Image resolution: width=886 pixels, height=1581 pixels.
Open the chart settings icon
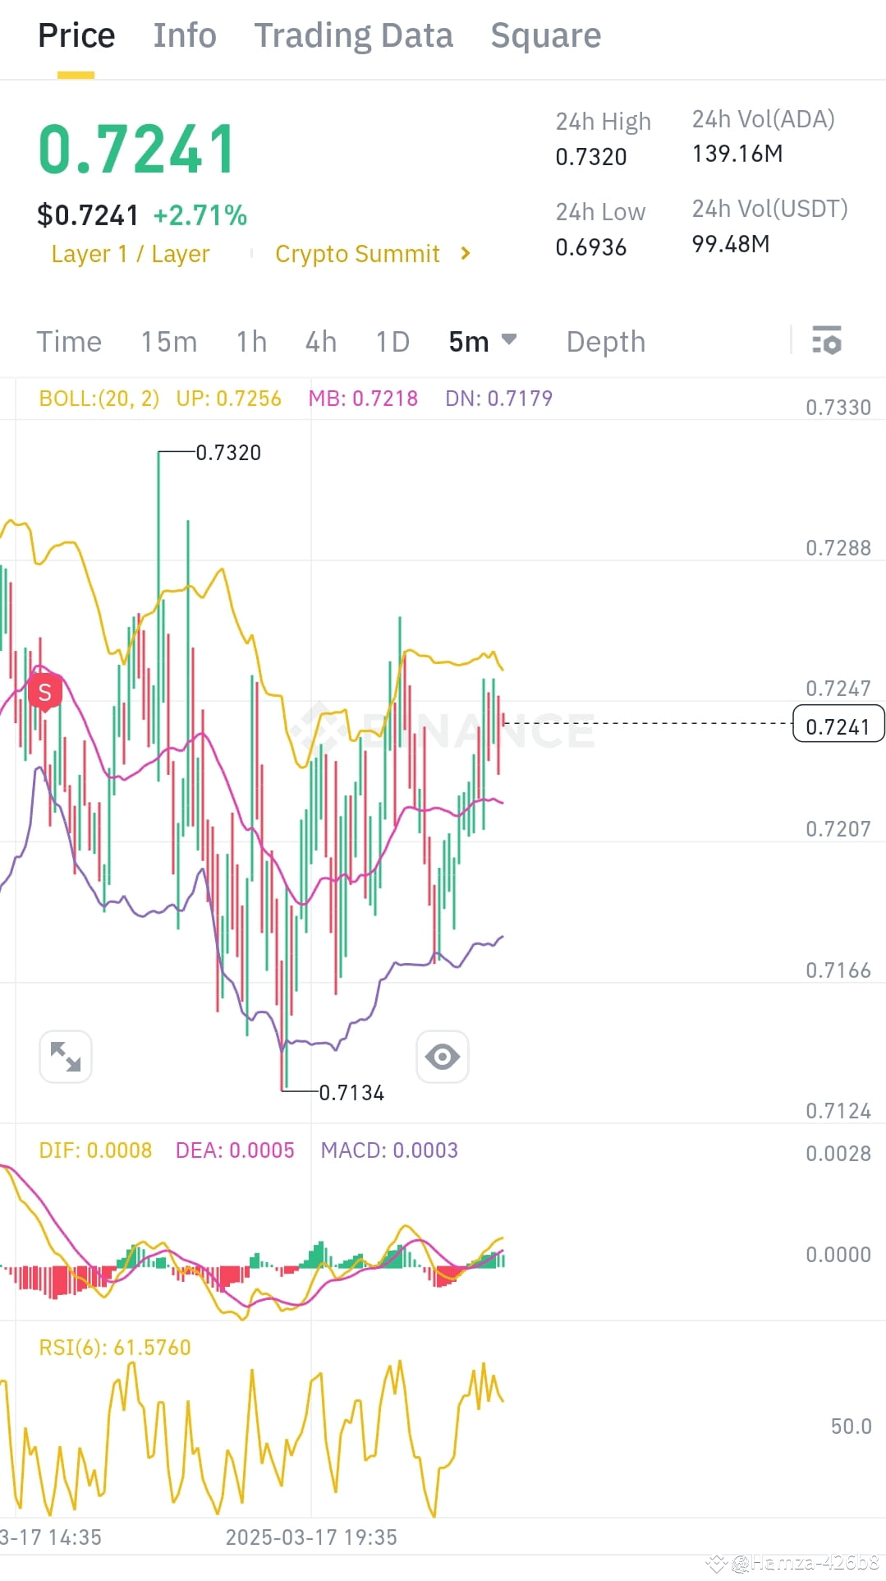tap(828, 340)
